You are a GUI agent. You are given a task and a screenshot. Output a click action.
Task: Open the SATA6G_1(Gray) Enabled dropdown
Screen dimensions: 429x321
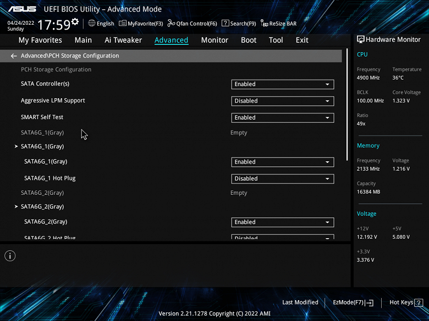tap(283, 162)
